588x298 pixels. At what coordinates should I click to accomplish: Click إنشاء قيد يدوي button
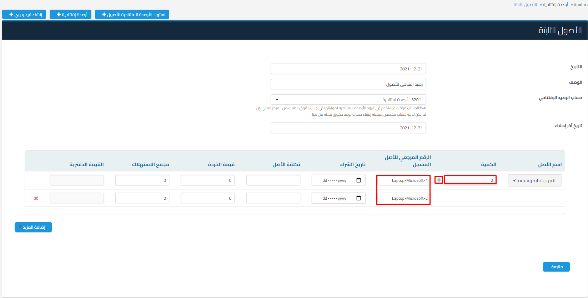point(24,15)
